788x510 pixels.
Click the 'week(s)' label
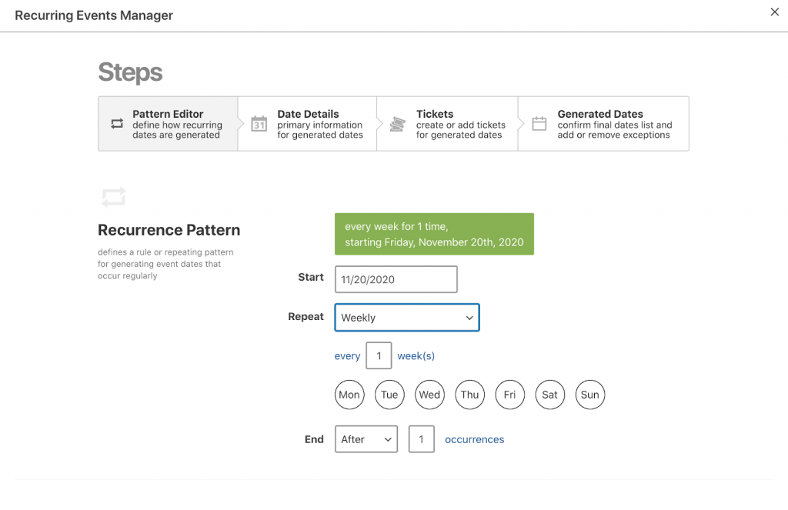click(416, 356)
